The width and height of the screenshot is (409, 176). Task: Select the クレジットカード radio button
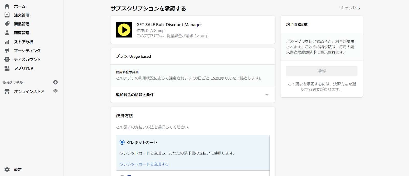(122, 142)
